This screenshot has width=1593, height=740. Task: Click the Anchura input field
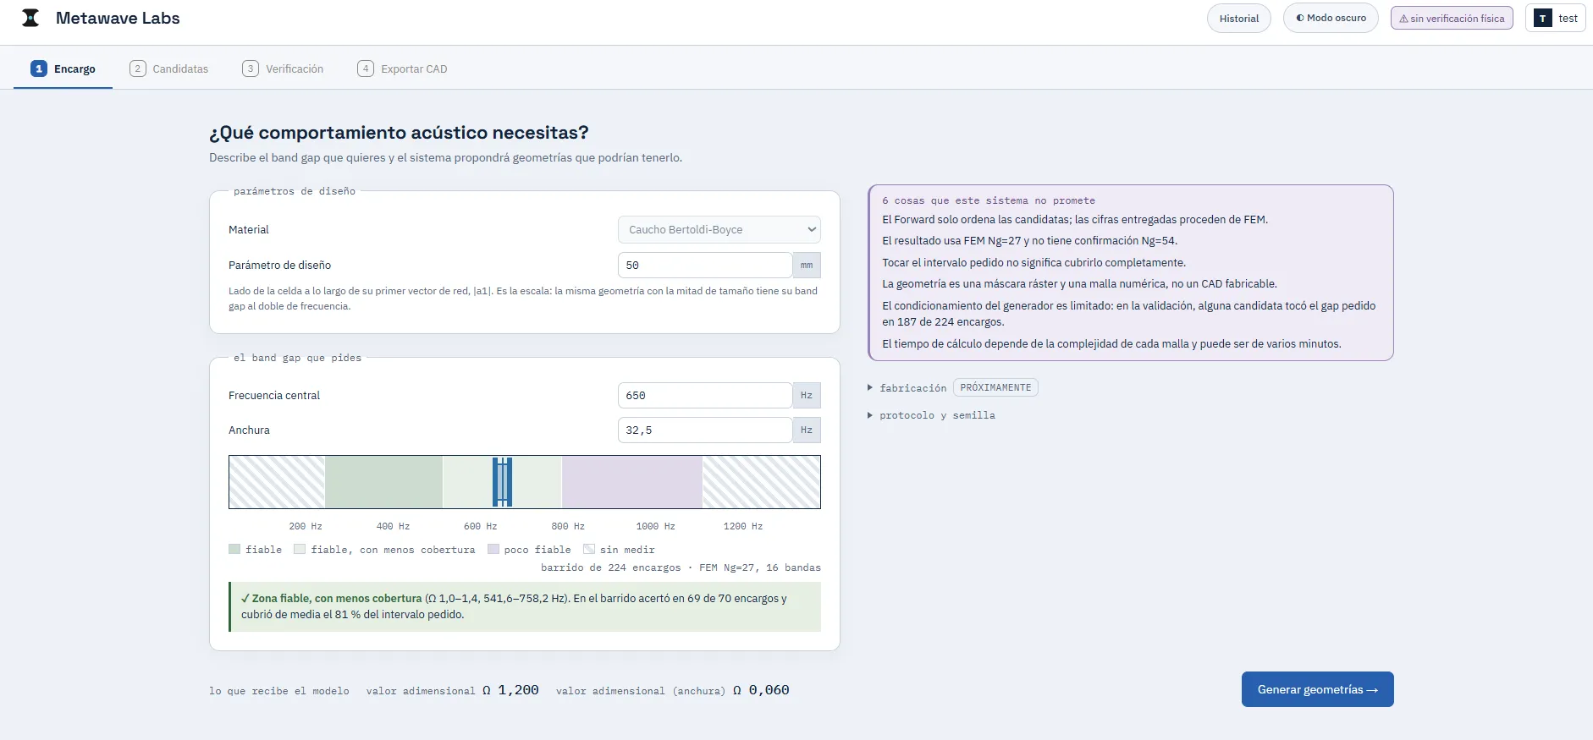pos(705,430)
